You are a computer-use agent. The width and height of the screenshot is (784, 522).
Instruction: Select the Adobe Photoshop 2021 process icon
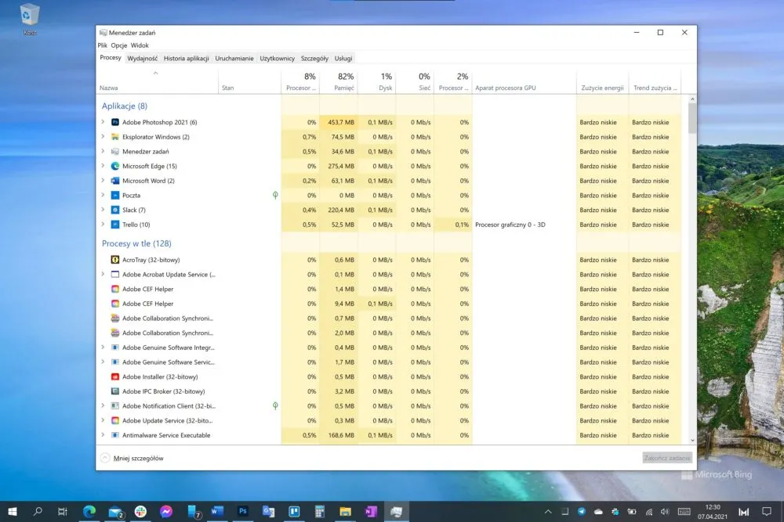(115, 122)
